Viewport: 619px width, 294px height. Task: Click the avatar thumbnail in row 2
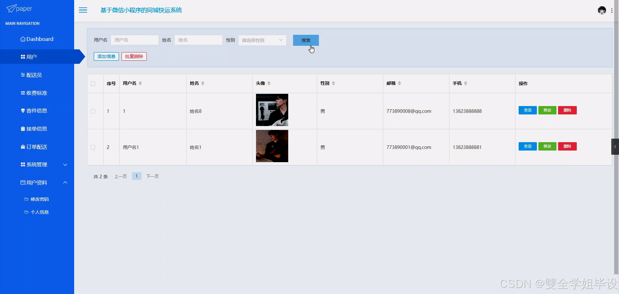pyautogui.click(x=272, y=146)
